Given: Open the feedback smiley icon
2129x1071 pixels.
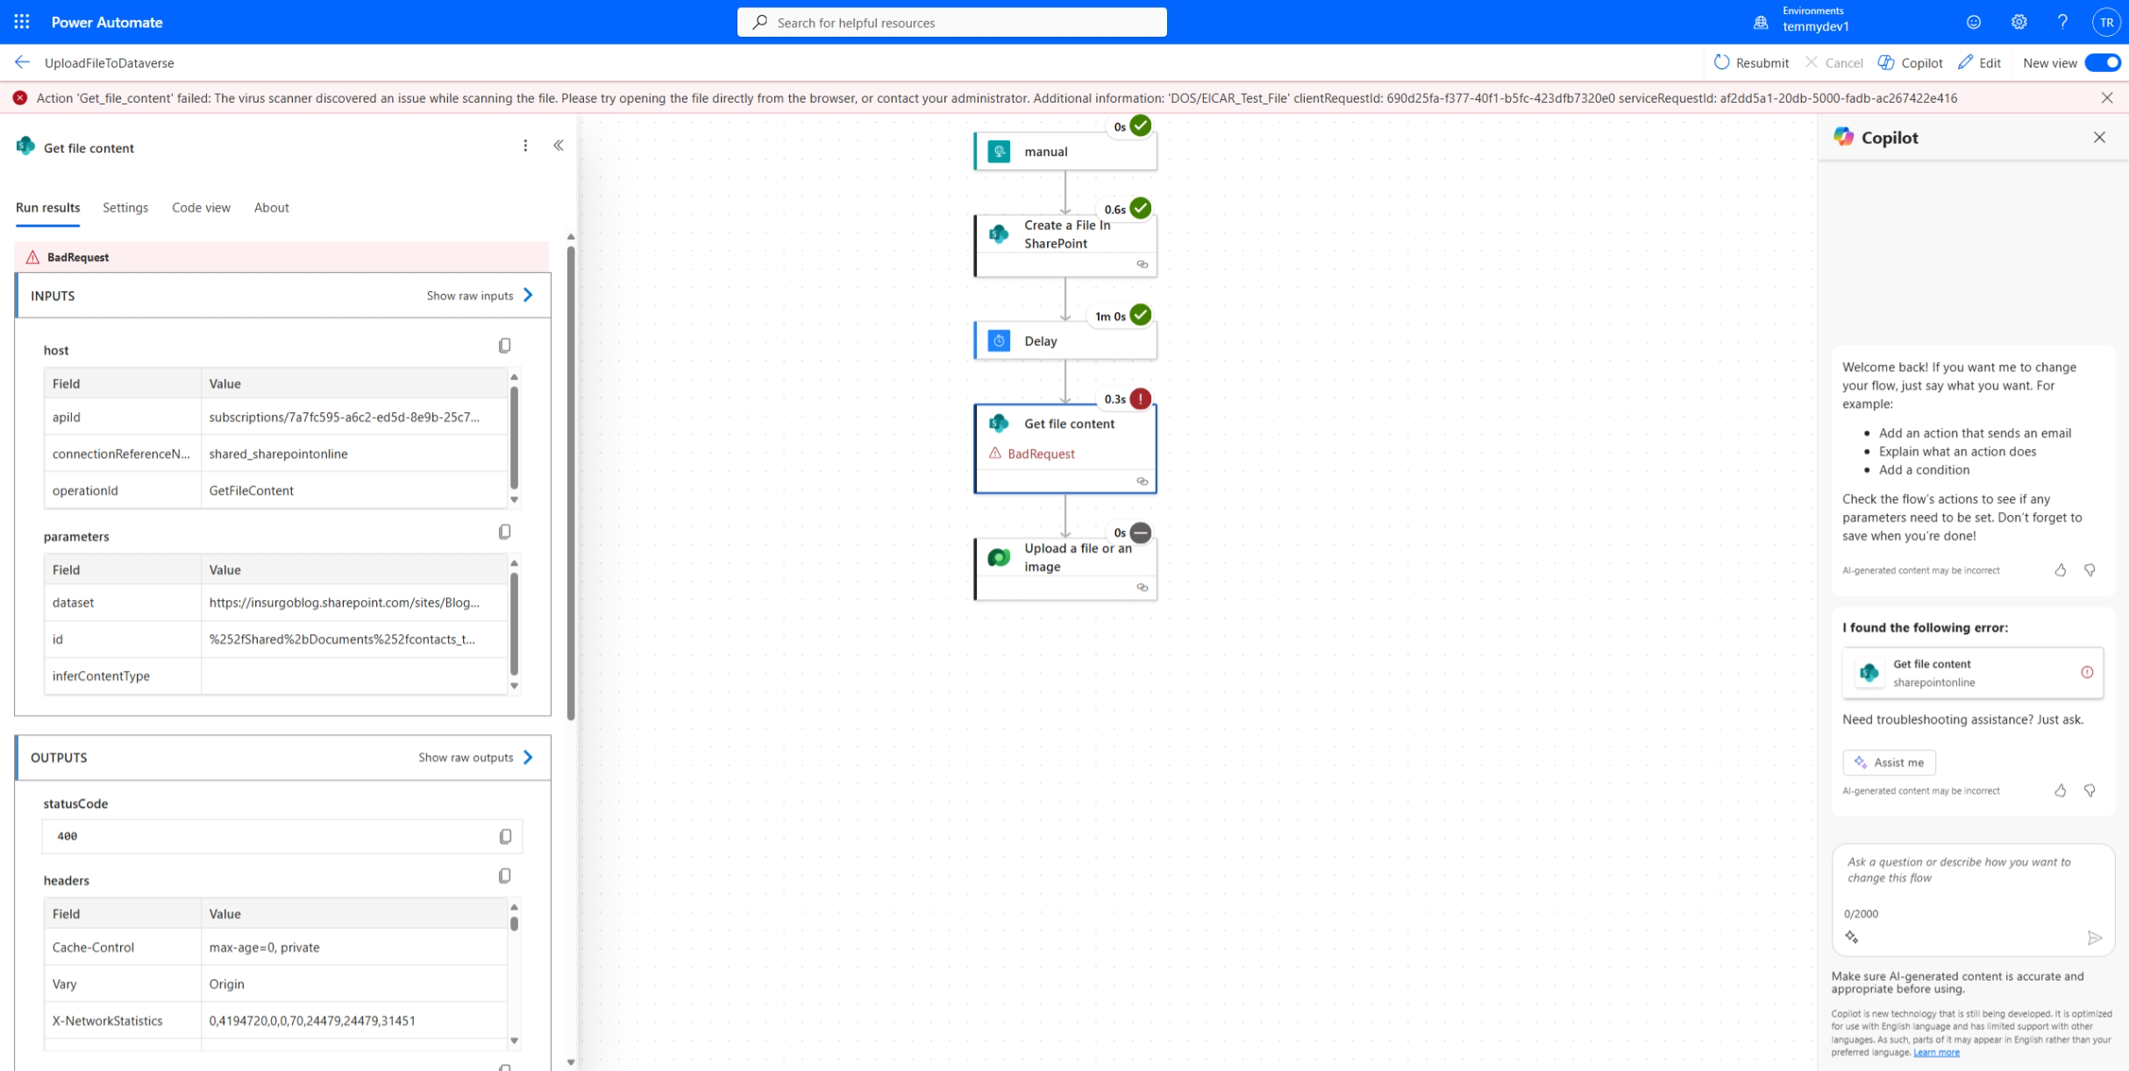Looking at the screenshot, I should [x=1974, y=22].
